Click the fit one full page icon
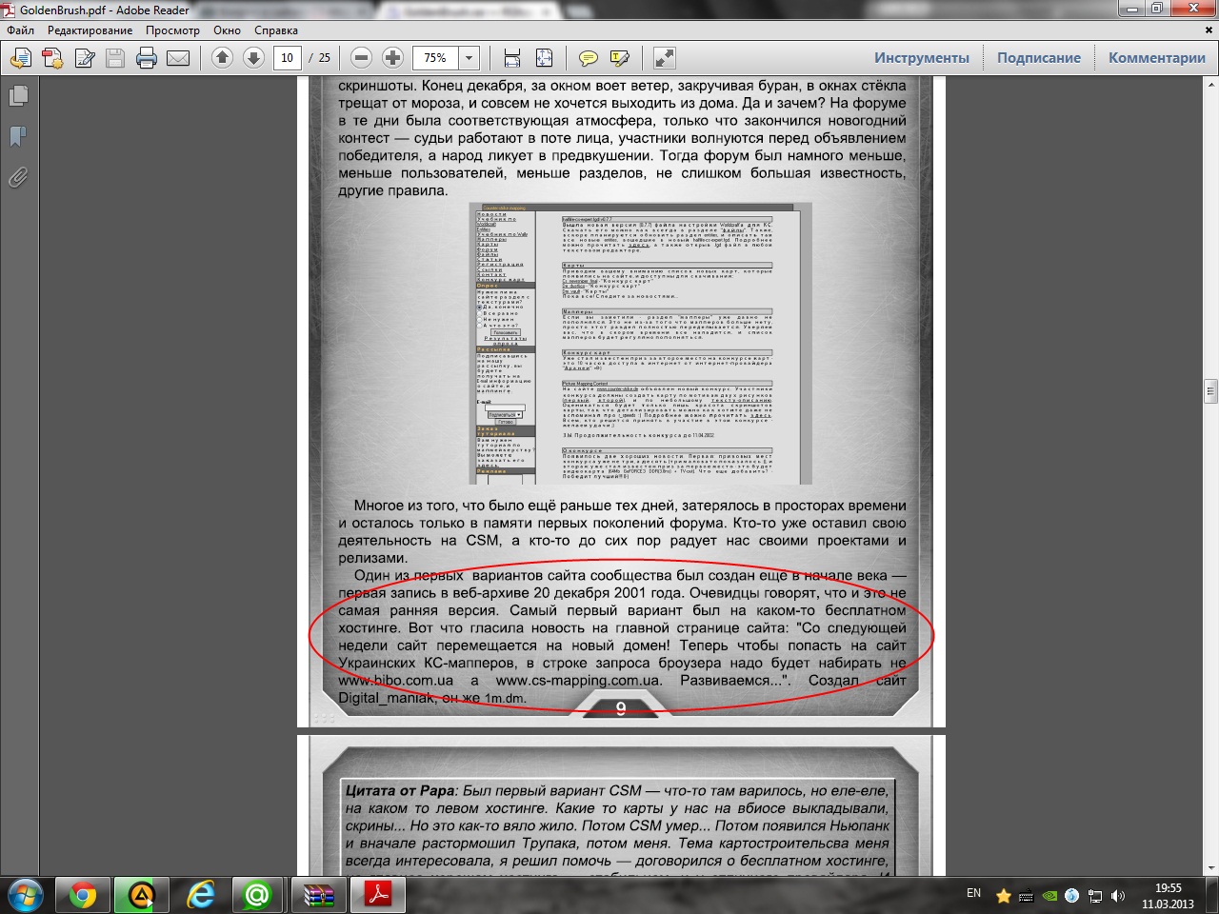 point(544,58)
